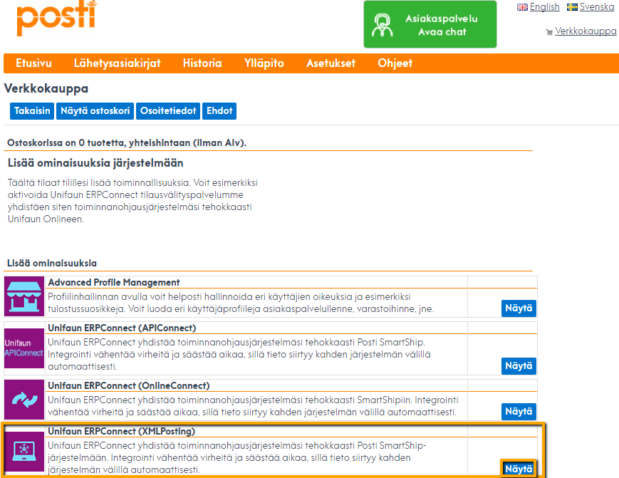Select the Ylläpito menu item
Screen dimensions: 619x478
pyautogui.click(x=264, y=63)
